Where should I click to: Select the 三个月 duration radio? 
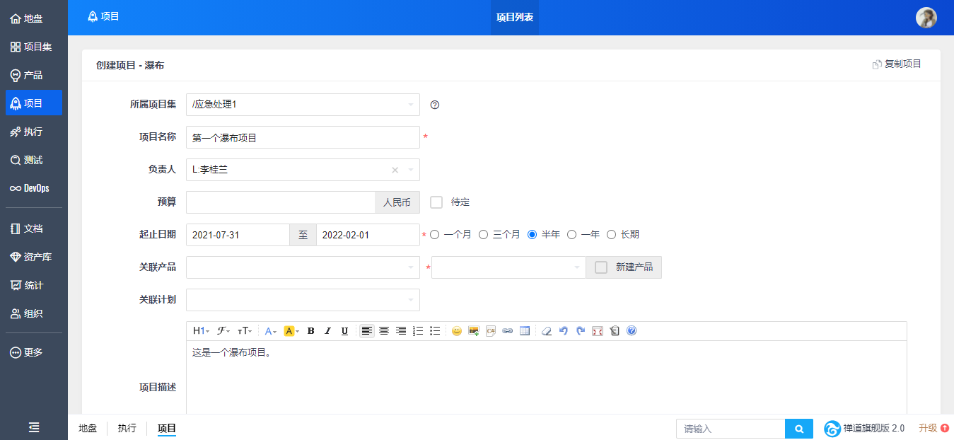click(x=484, y=234)
